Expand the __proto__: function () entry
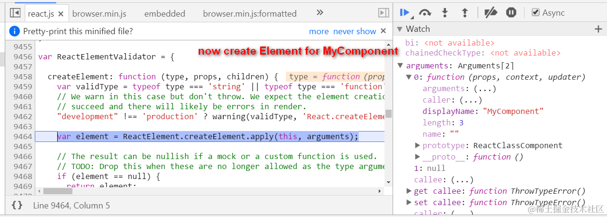607x217 pixels. point(417,157)
